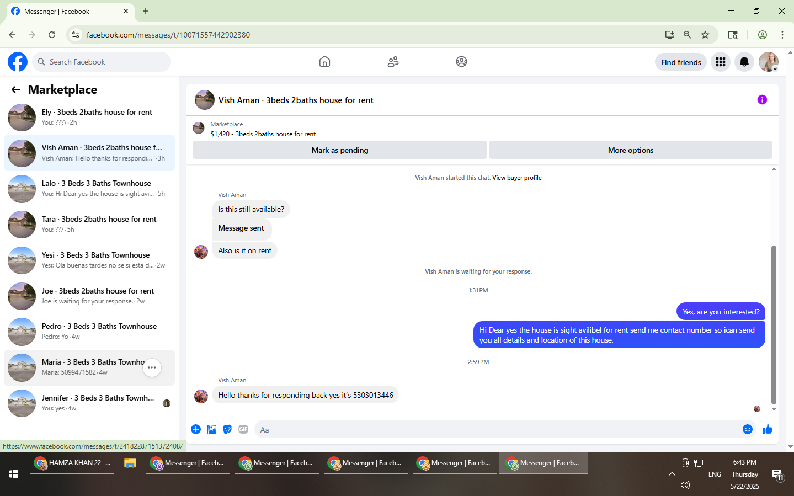Choose a GIF in the composer
Screen dimensions: 794x496
(243, 429)
